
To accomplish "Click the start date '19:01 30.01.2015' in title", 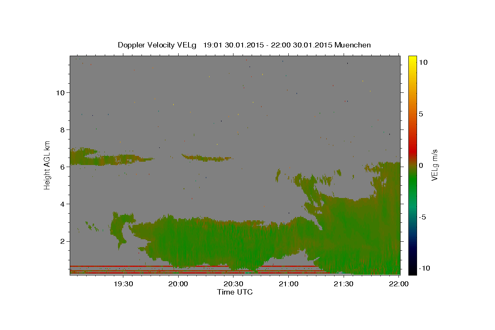I will (x=233, y=45).
